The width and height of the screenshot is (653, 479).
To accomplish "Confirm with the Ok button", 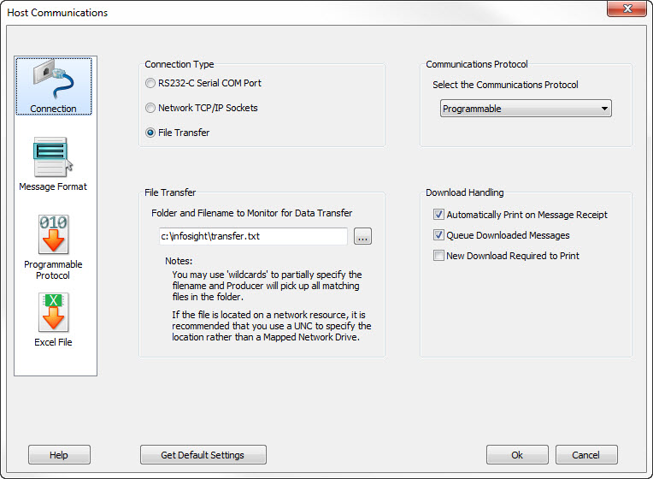I will [517, 455].
